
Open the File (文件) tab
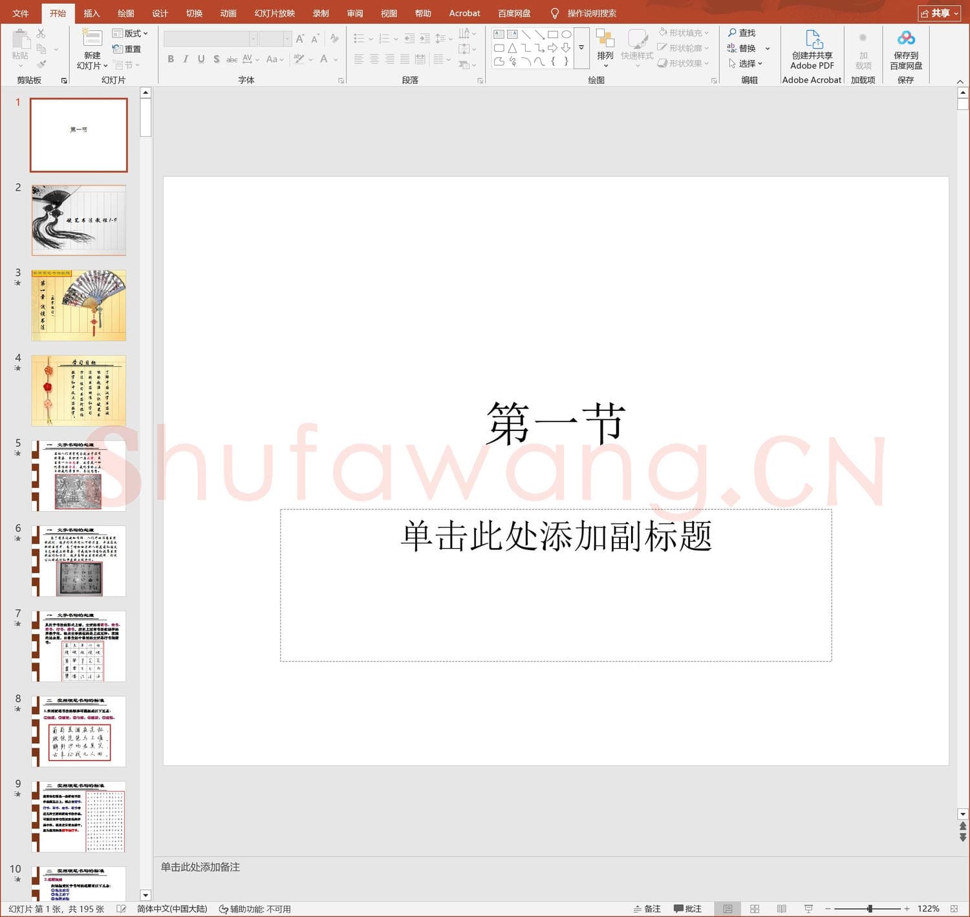pyautogui.click(x=21, y=13)
